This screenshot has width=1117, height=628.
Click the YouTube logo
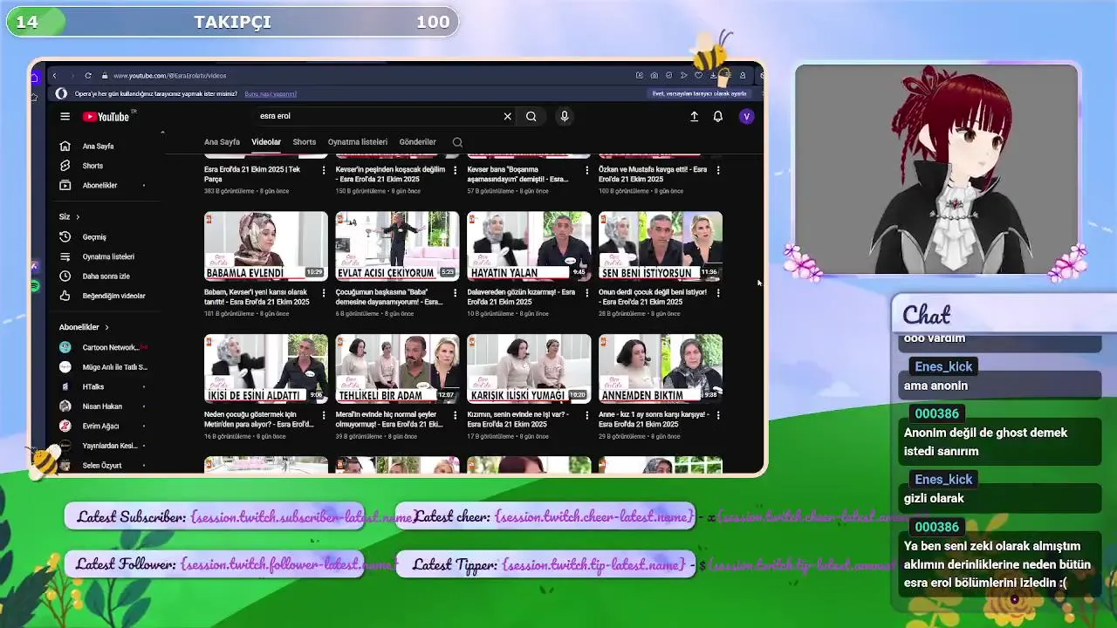106,117
